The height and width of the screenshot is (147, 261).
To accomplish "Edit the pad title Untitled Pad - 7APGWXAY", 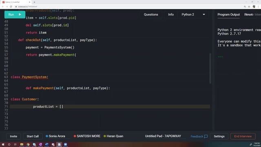I will point(163,136).
